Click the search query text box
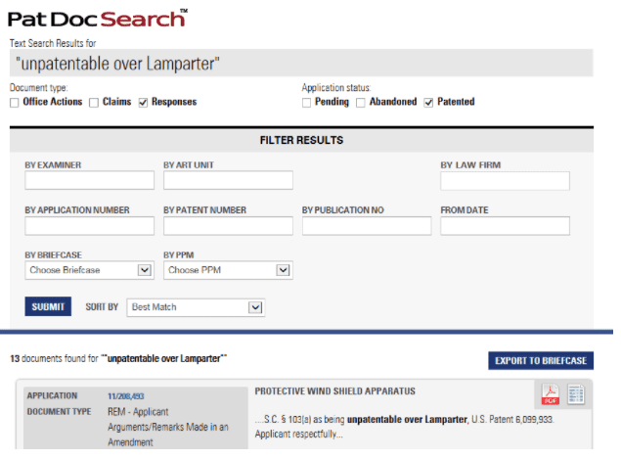The width and height of the screenshot is (621, 459). click(301, 63)
